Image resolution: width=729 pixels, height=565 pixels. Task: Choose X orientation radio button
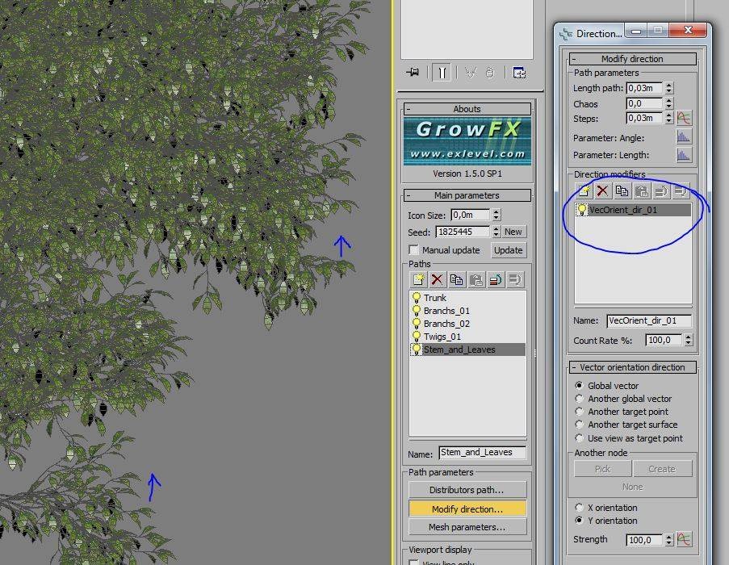tap(579, 508)
